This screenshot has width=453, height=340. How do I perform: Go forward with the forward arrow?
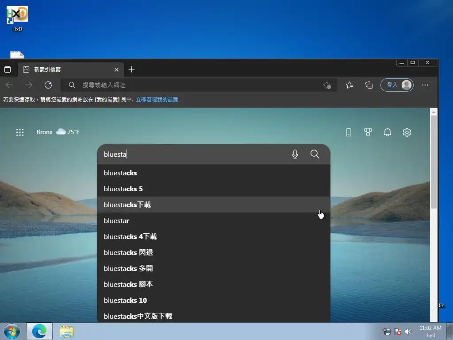click(x=29, y=85)
